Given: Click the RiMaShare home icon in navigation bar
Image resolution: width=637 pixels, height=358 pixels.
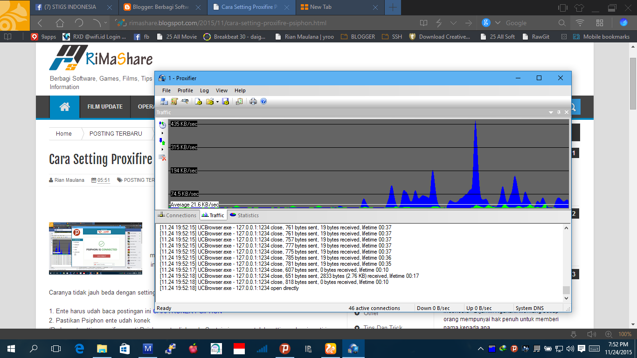Looking at the screenshot, I should point(65,107).
